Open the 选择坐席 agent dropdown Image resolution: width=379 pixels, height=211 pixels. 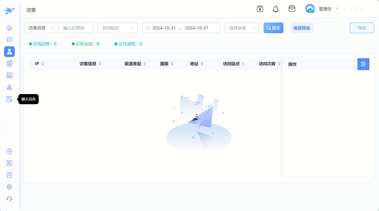241,28
